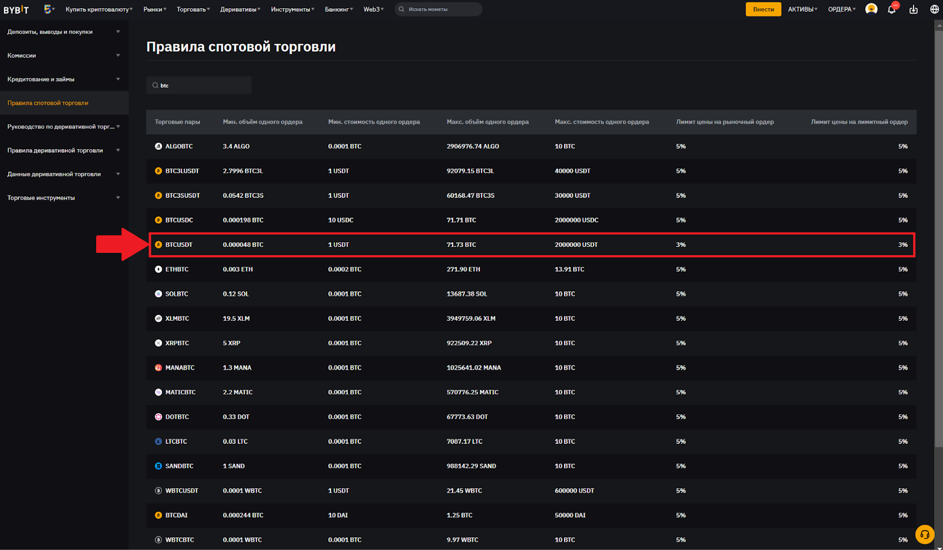
Task: Expand Депозиты, выводы и покупки section
Action: pyautogui.click(x=64, y=32)
